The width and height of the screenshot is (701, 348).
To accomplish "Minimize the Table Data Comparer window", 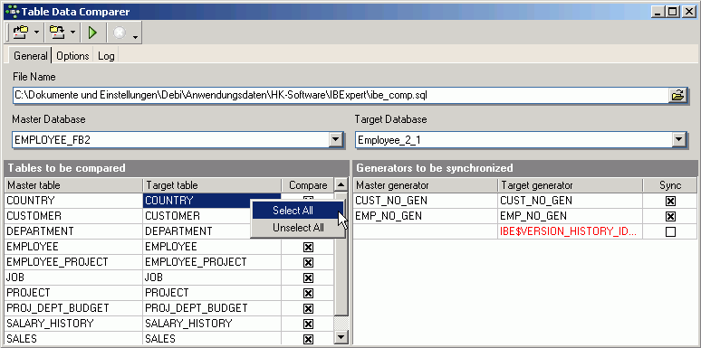I will tap(658, 12).
